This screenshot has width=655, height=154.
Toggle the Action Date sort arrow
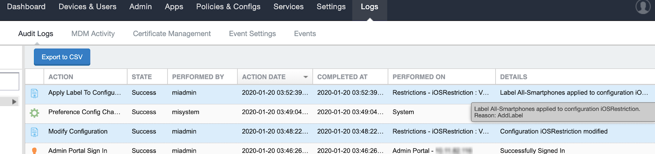[305, 77]
